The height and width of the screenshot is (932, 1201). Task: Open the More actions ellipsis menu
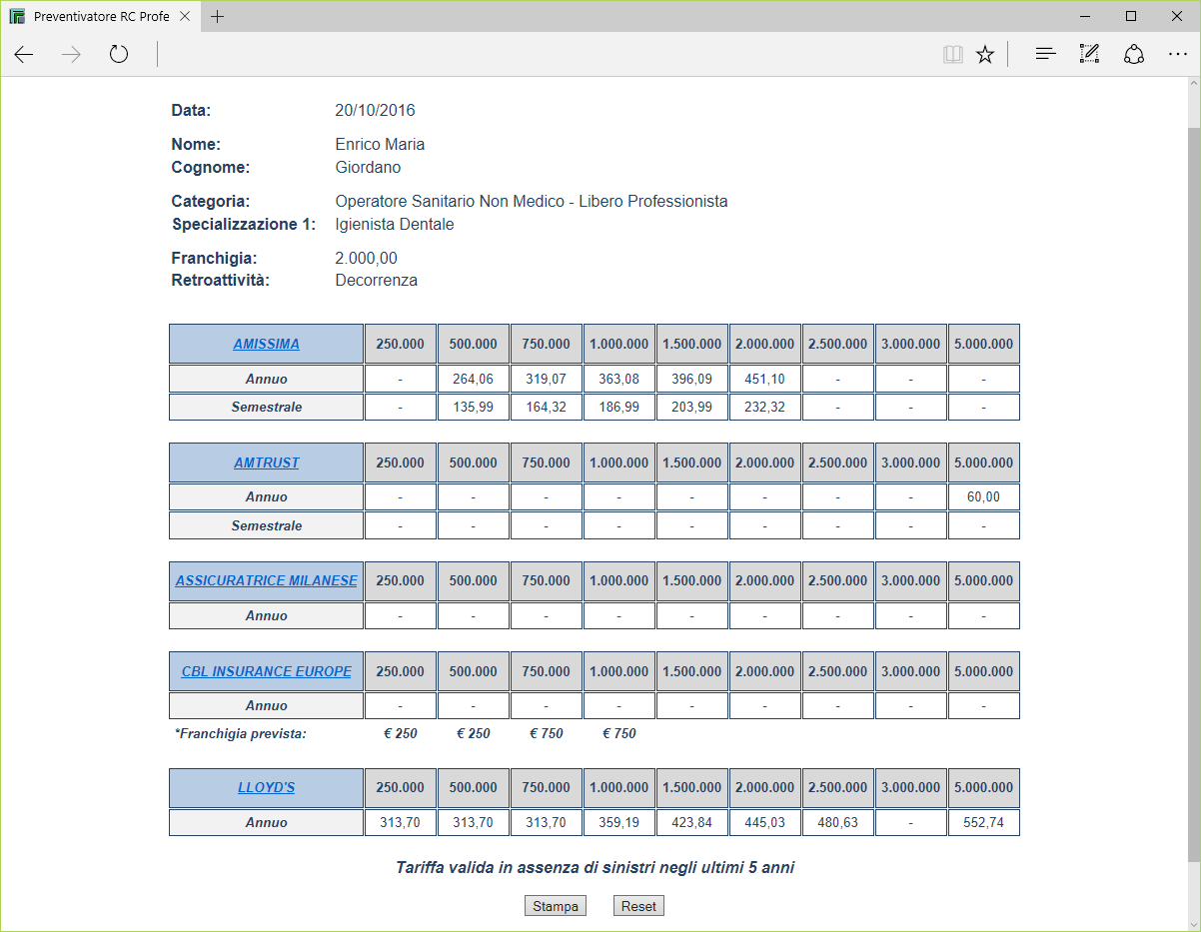point(1177,54)
